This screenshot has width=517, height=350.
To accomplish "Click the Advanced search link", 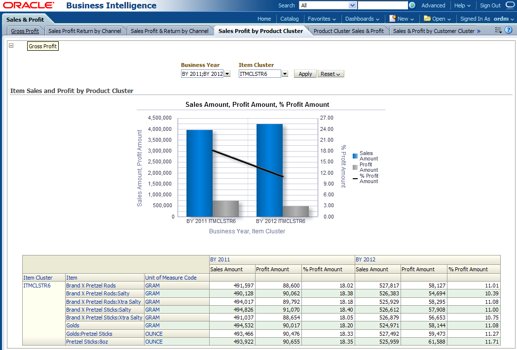I will pyautogui.click(x=433, y=5).
